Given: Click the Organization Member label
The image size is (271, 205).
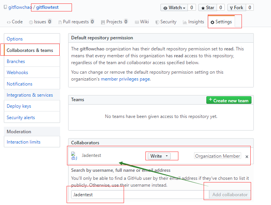Looking at the screenshot, I should pyautogui.click(x=217, y=156).
